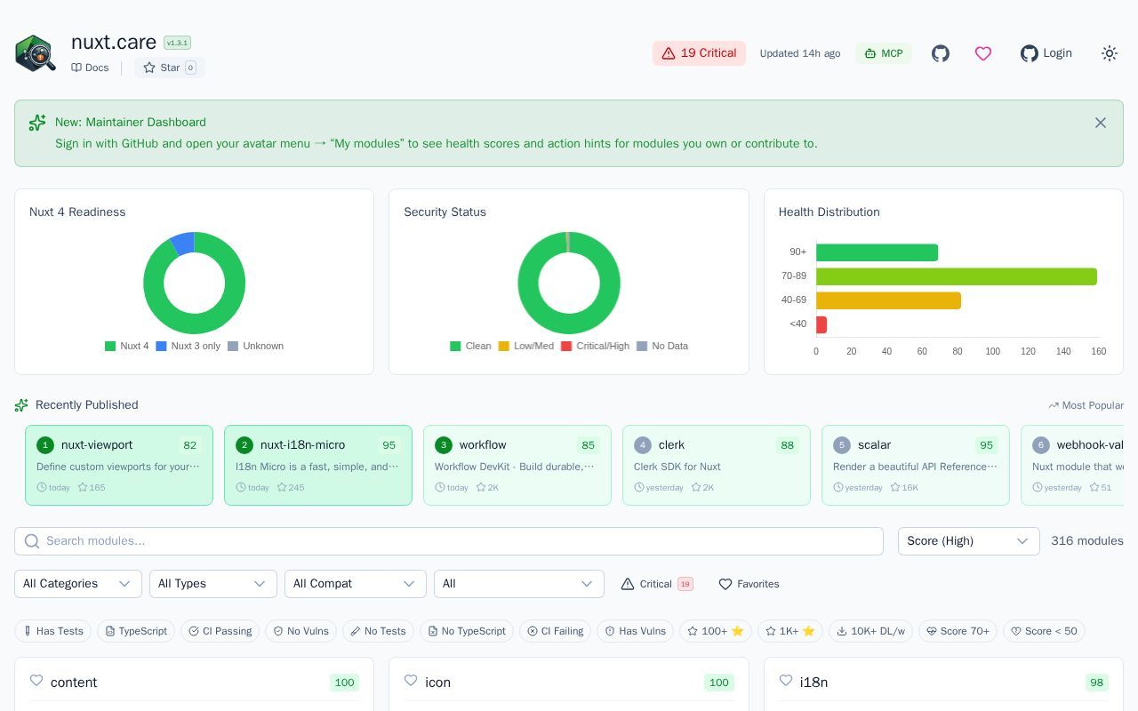Enable the Score < 50 filter chip

(x=1044, y=631)
